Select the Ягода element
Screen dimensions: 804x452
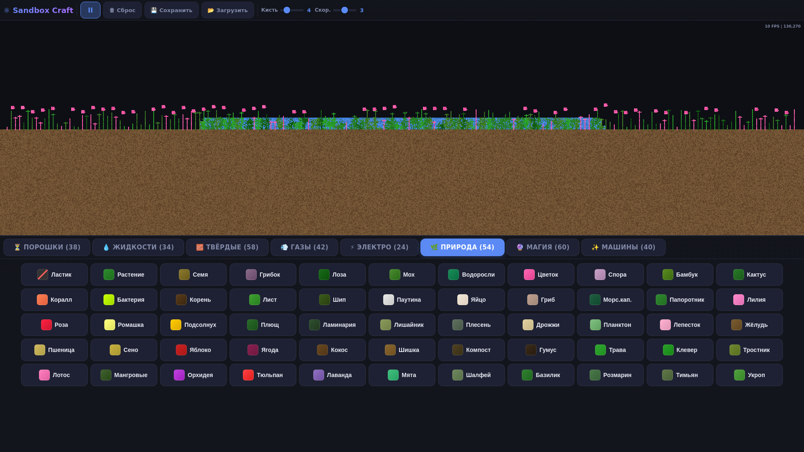[x=263, y=350]
